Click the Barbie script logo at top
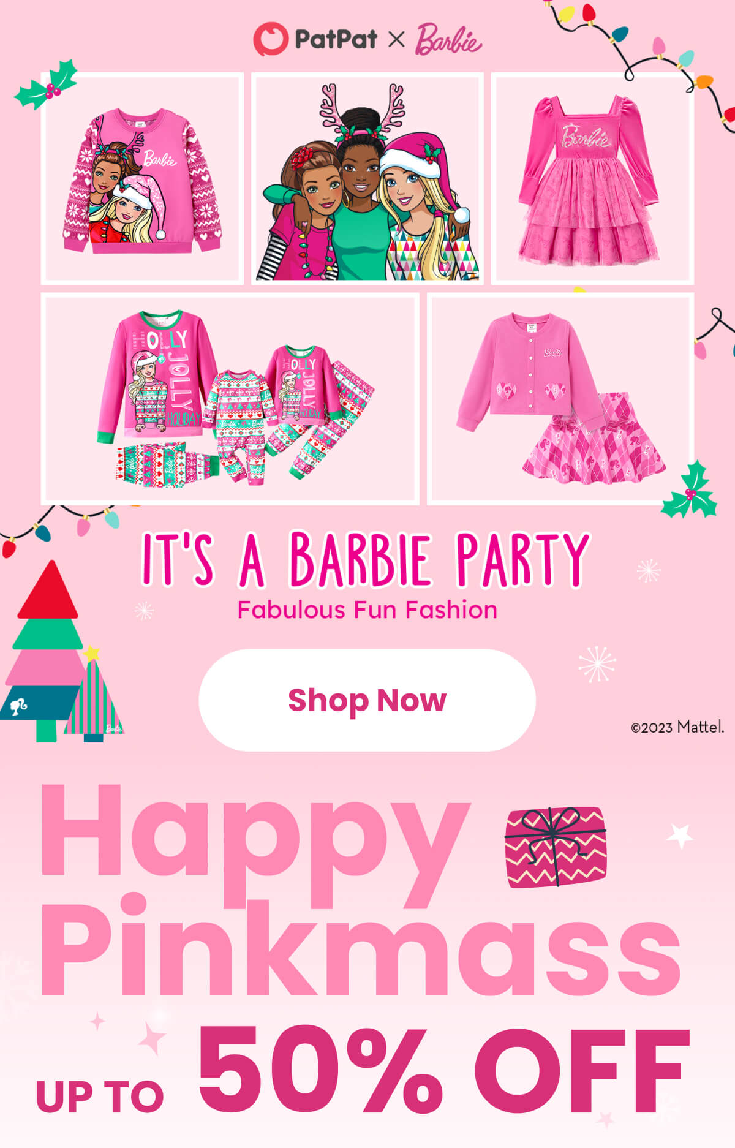 448,40
